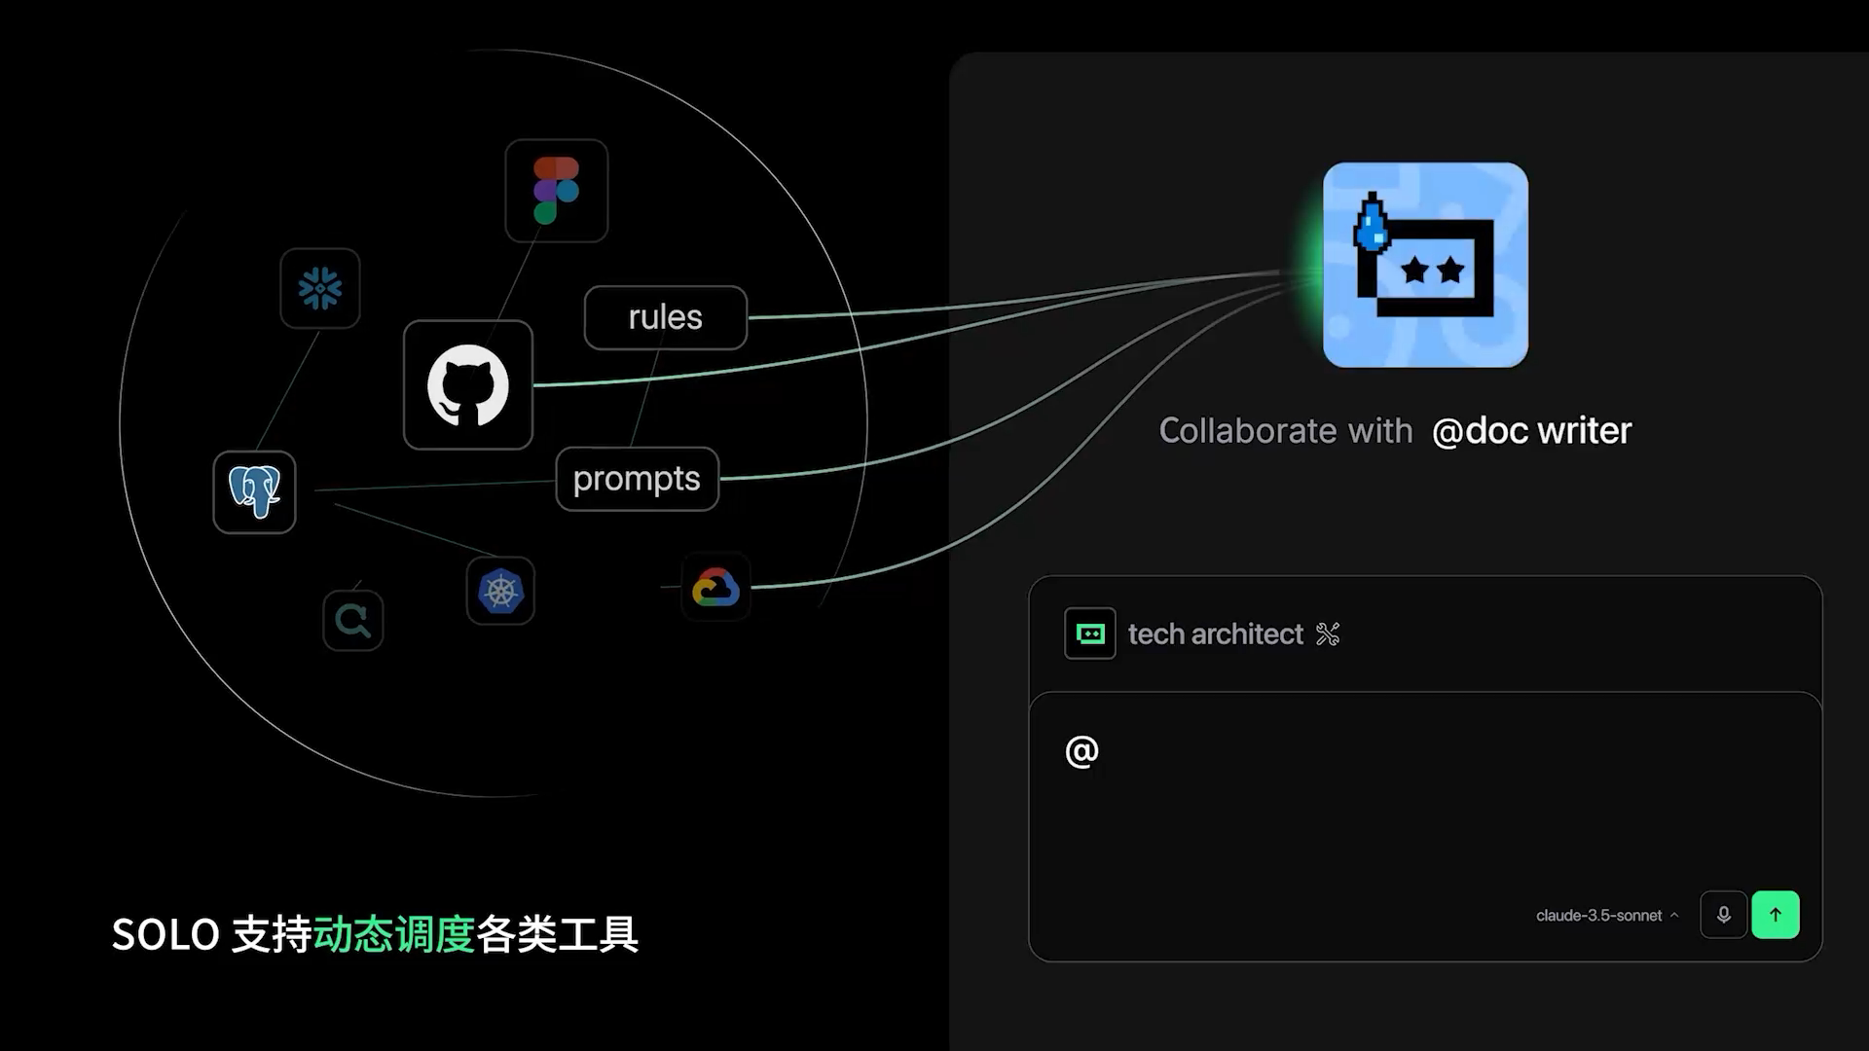This screenshot has width=1869, height=1051.
Task: Click the Figma logo tile
Action: [x=556, y=191]
